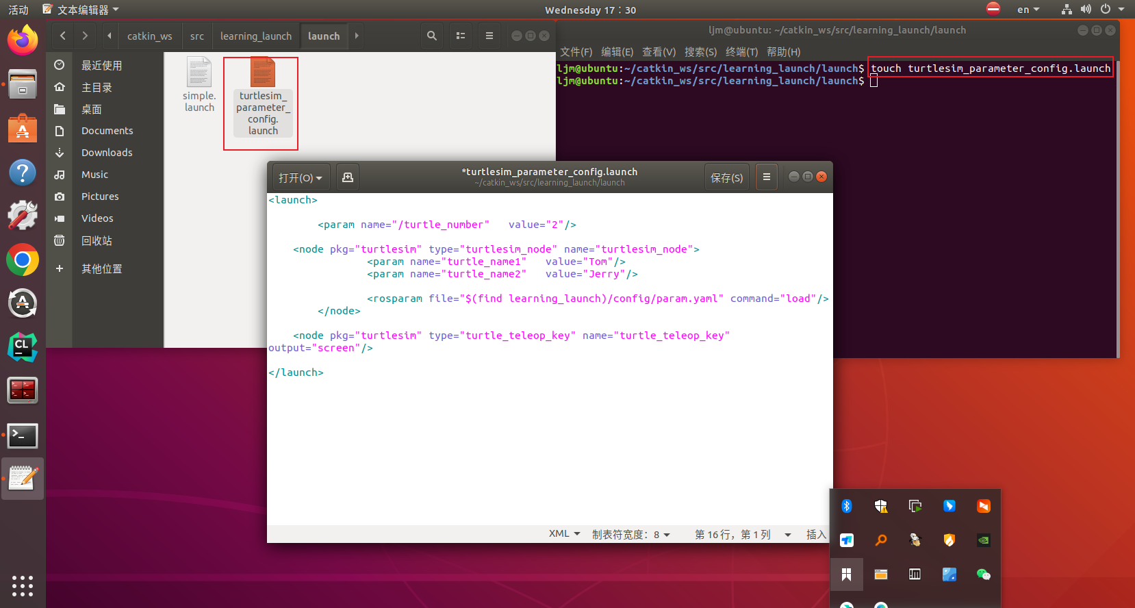Open 最近使用 recent files in the sidebar
The width and height of the screenshot is (1135, 608).
tap(102, 65)
